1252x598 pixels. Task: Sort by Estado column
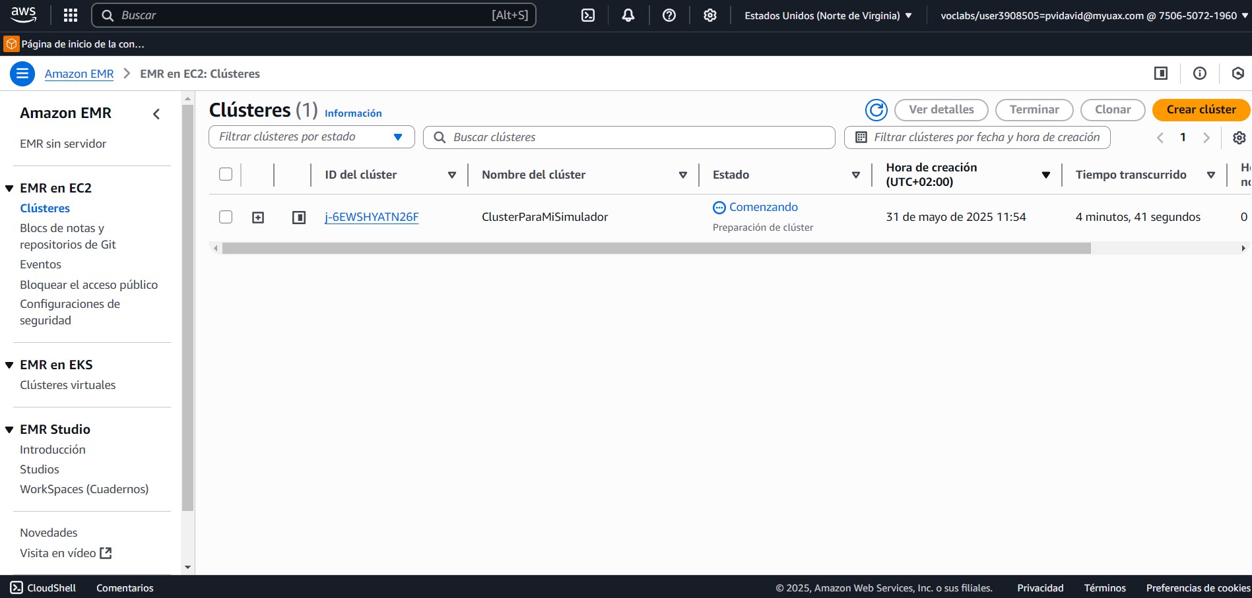856,175
